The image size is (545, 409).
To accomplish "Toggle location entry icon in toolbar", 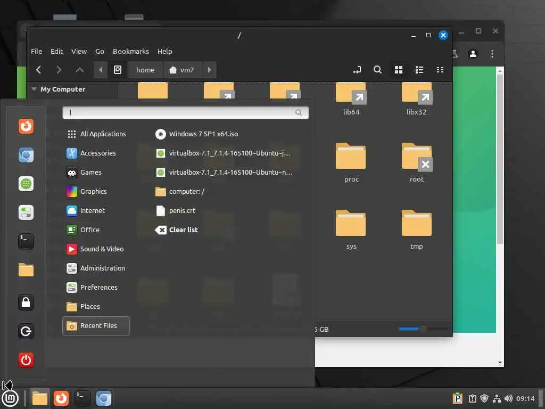I will [357, 70].
